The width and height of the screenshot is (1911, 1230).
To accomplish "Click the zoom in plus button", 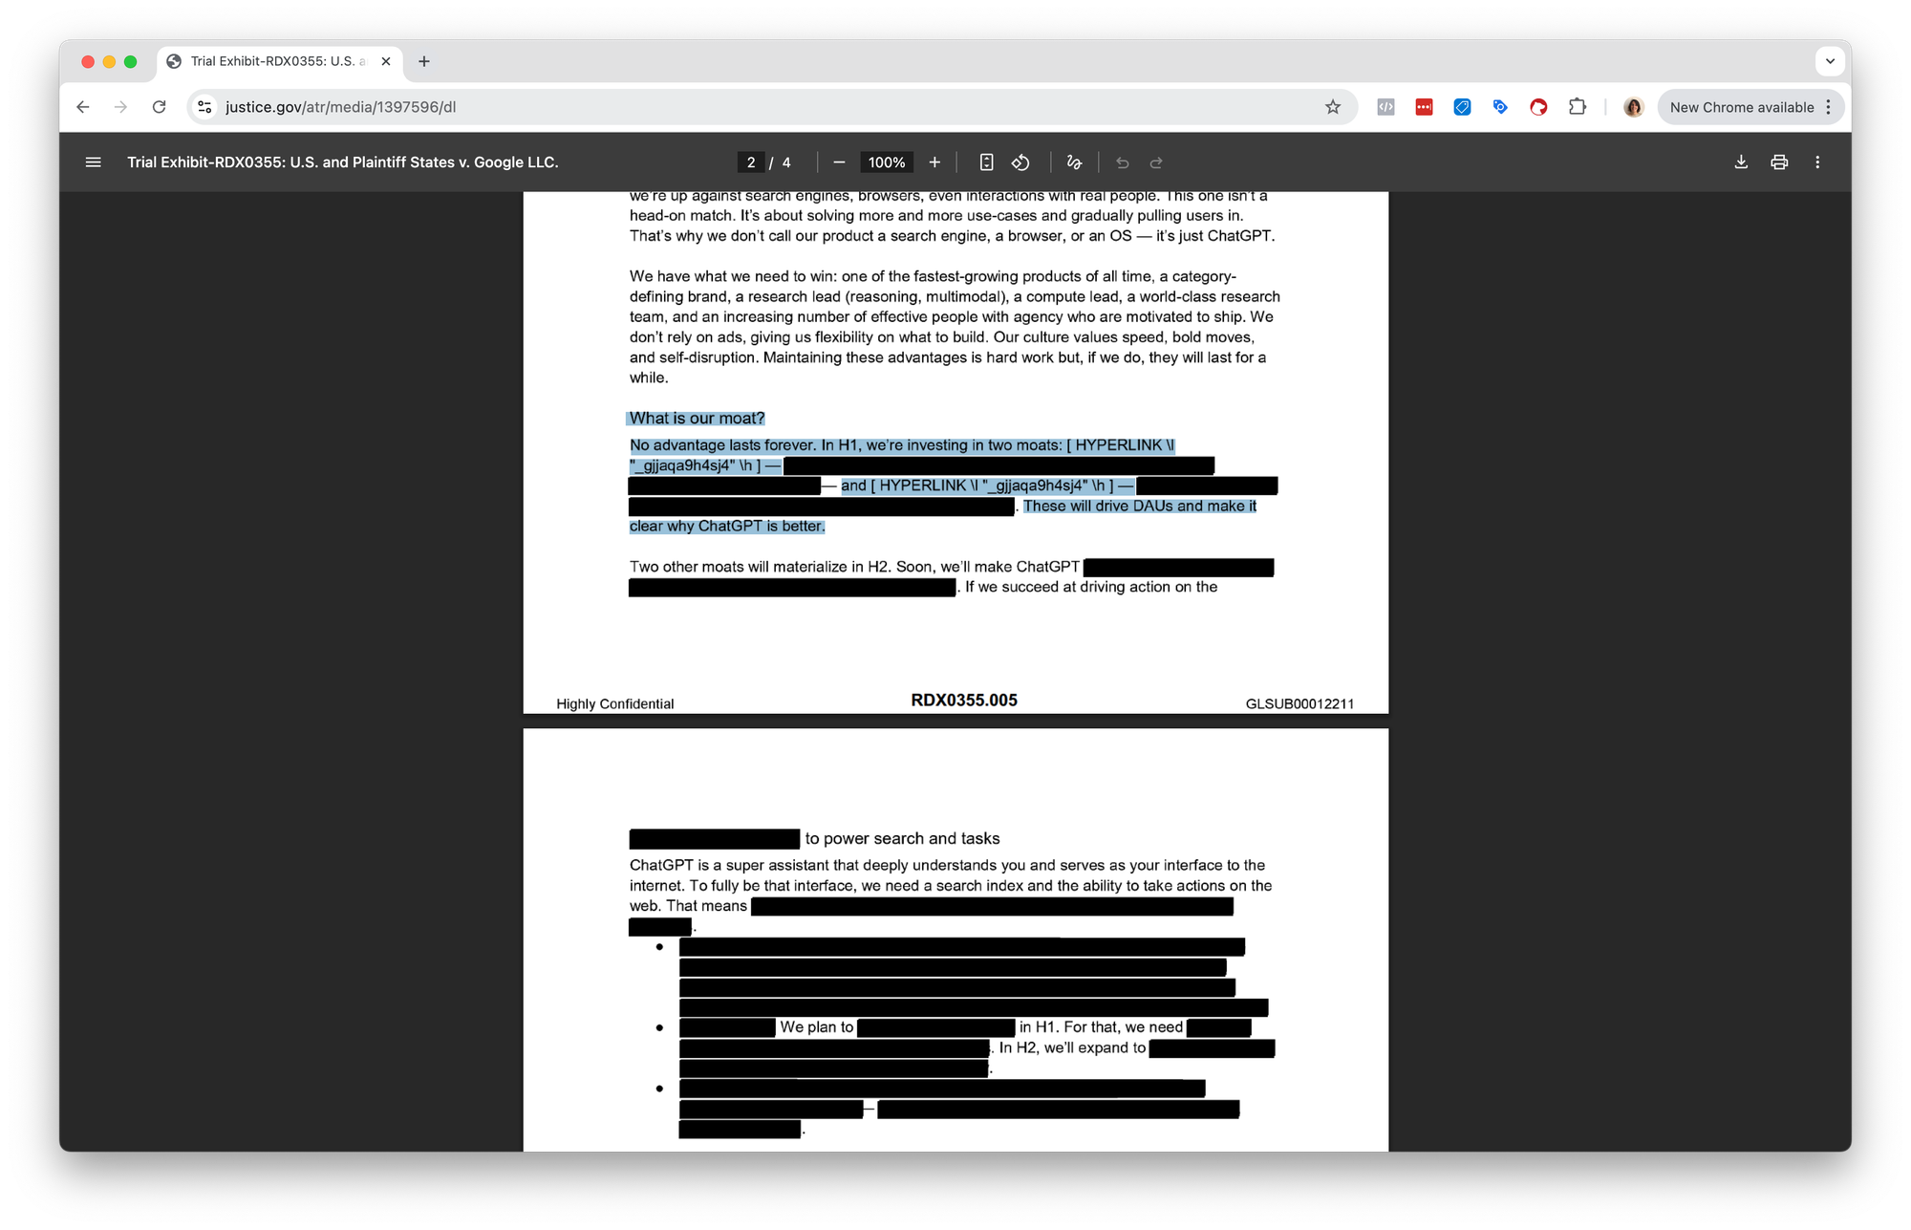I will [x=934, y=162].
